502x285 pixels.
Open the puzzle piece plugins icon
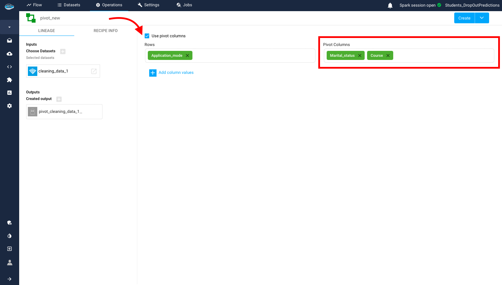pyautogui.click(x=9, y=80)
